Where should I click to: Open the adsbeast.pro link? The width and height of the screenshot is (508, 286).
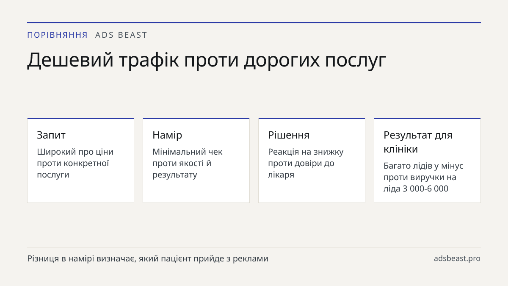(457, 258)
